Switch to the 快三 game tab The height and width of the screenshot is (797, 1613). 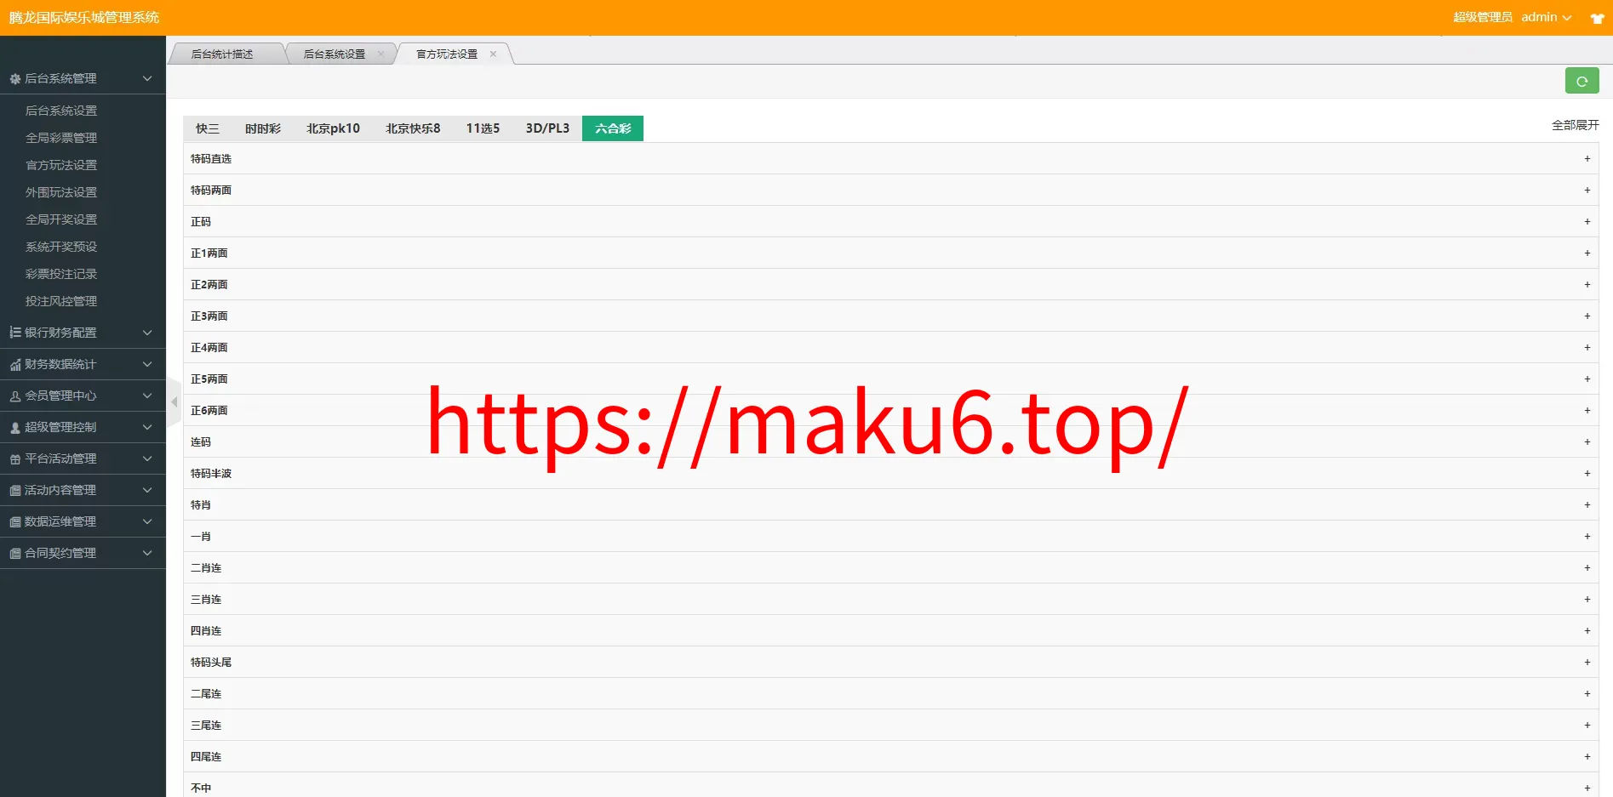(x=208, y=128)
